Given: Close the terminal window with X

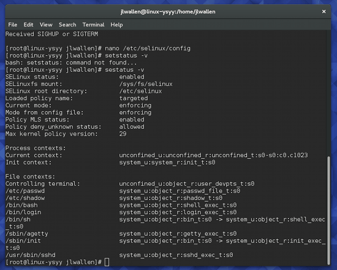Looking at the screenshot, I should pyautogui.click(x=324, y=12).
